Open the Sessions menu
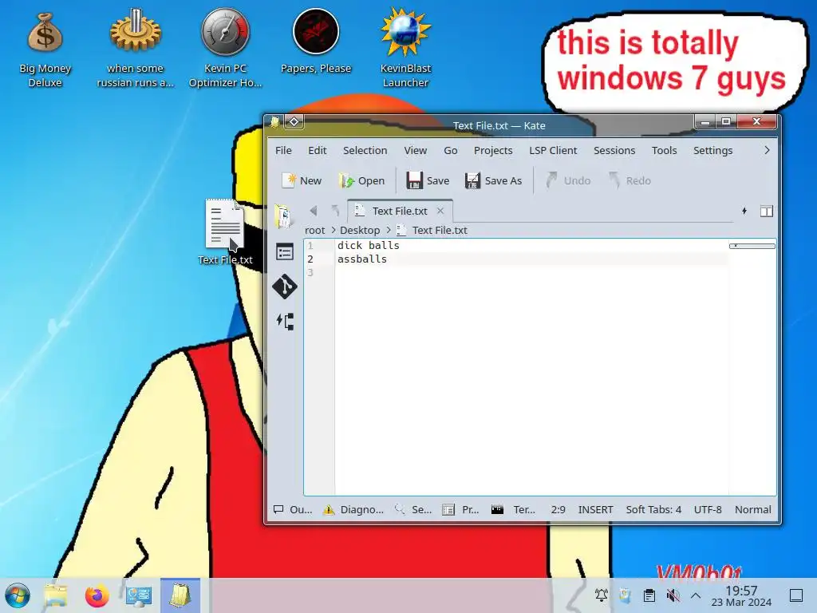The height and width of the screenshot is (613, 817). click(614, 151)
